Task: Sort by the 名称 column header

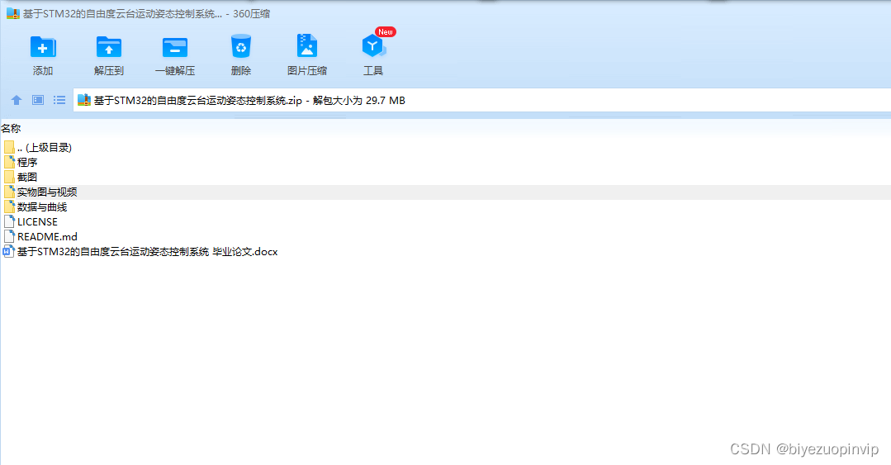Action: coord(11,129)
